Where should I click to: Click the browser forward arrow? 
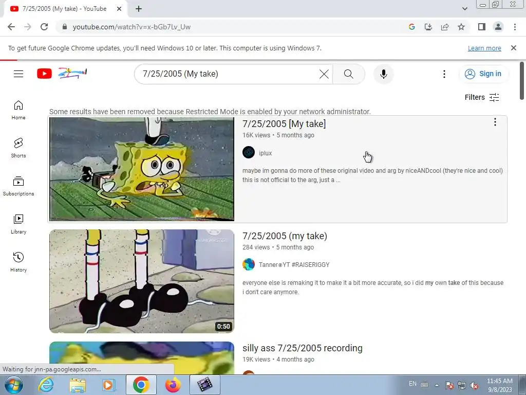(x=28, y=27)
